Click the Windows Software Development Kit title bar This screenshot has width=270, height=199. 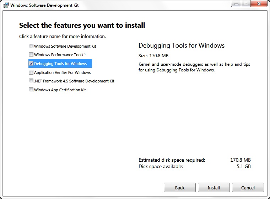click(107, 5)
